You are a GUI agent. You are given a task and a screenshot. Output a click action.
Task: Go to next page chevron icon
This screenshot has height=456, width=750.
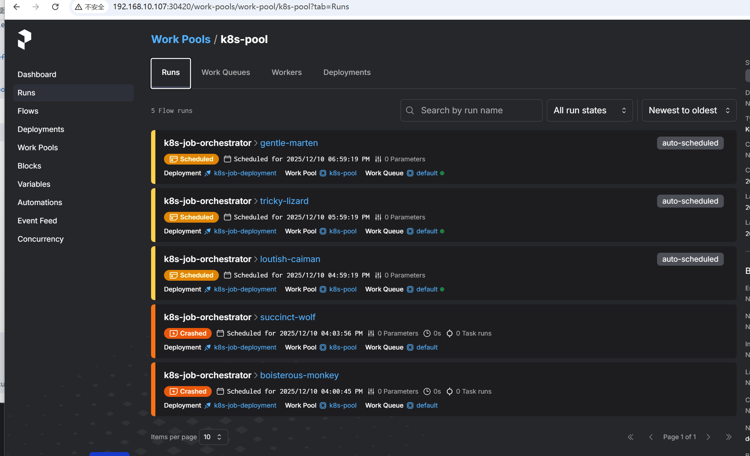(708, 437)
